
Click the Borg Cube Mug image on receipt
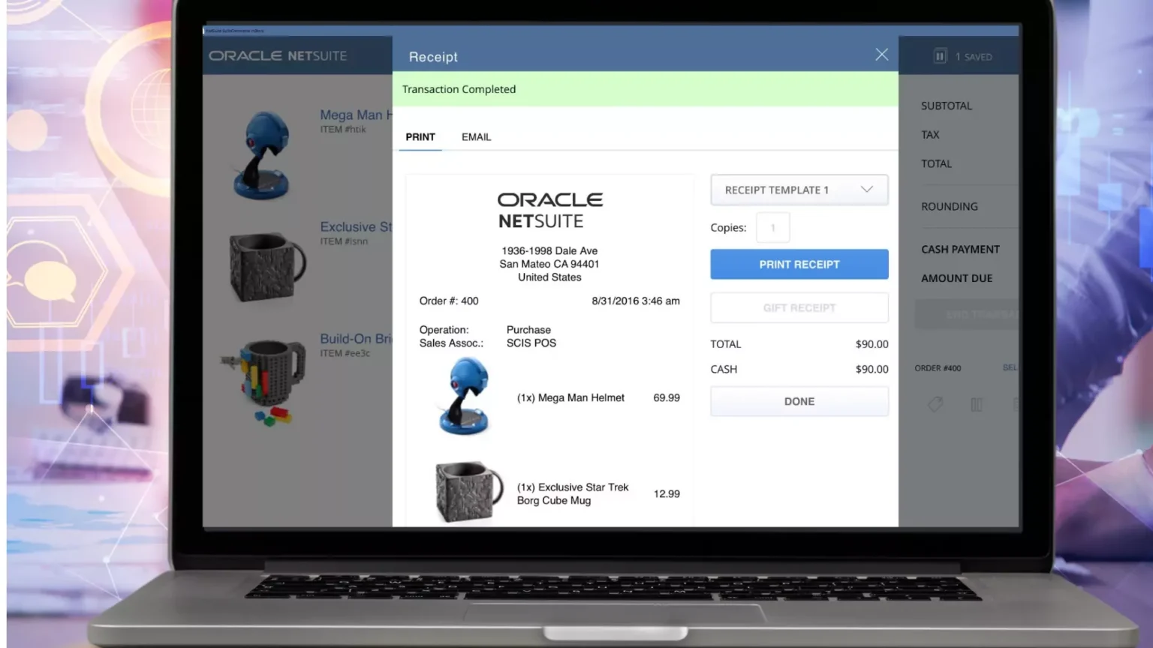click(469, 491)
